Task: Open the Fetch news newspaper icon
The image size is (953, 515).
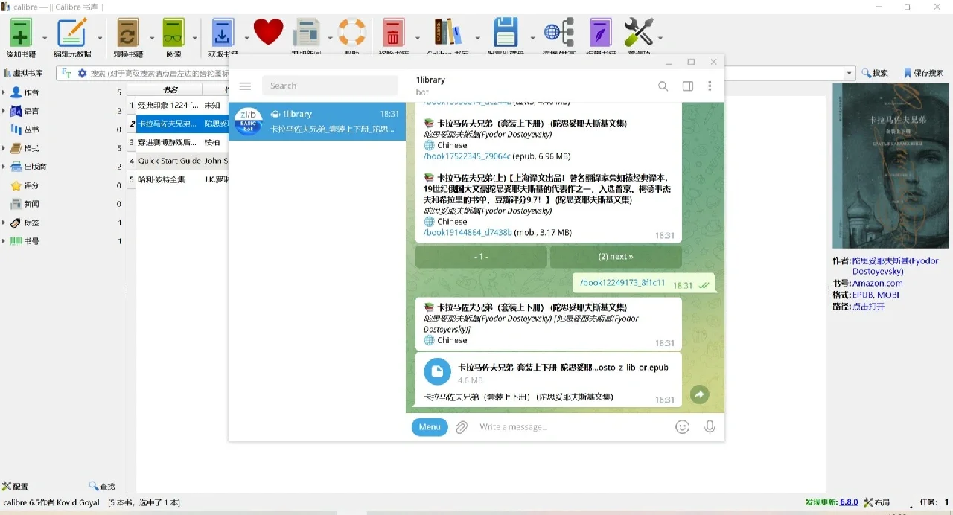Action: coord(306,33)
